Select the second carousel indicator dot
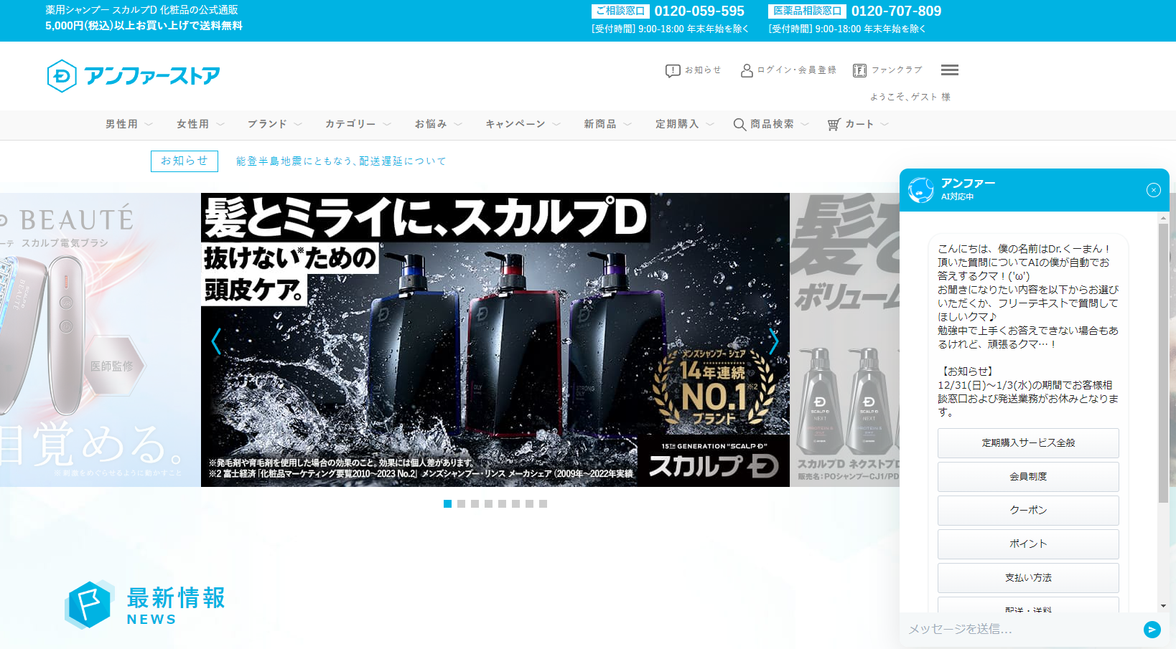This screenshot has height=649, width=1176. click(x=461, y=504)
